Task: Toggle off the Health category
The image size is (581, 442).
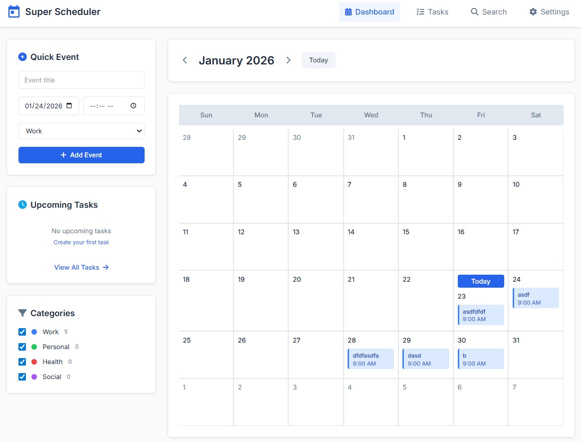Action: [x=22, y=362]
